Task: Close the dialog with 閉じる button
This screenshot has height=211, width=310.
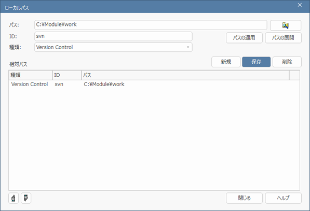Action: click(x=244, y=198)
